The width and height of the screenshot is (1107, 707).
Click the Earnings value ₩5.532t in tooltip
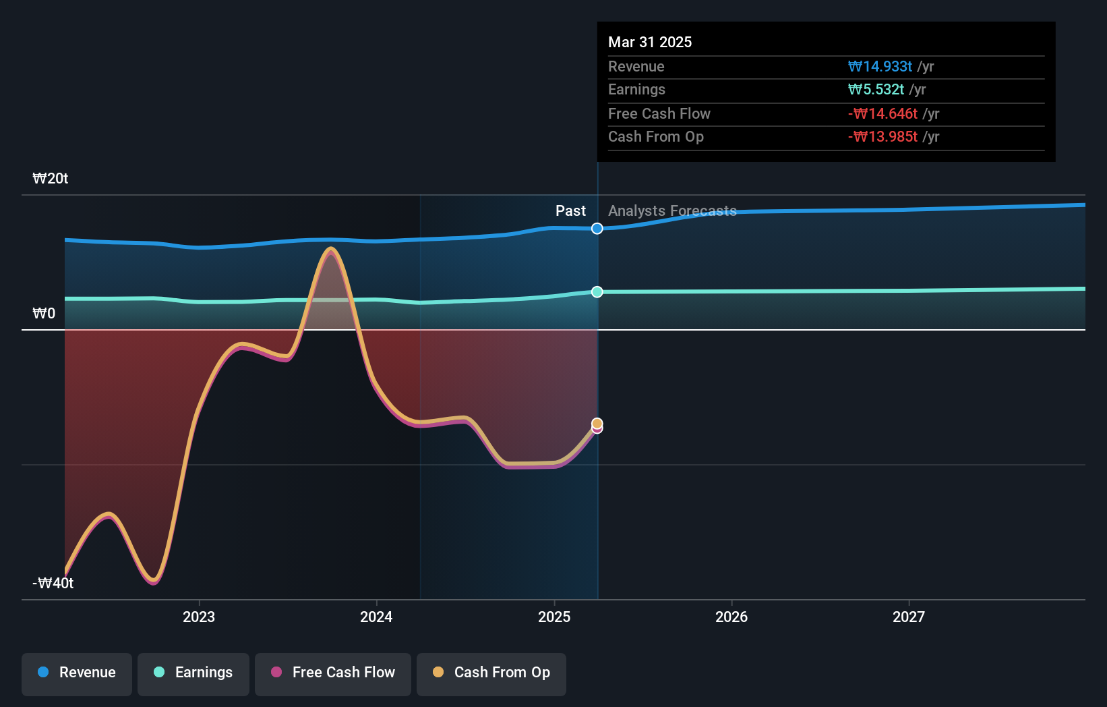coord(876,90)
